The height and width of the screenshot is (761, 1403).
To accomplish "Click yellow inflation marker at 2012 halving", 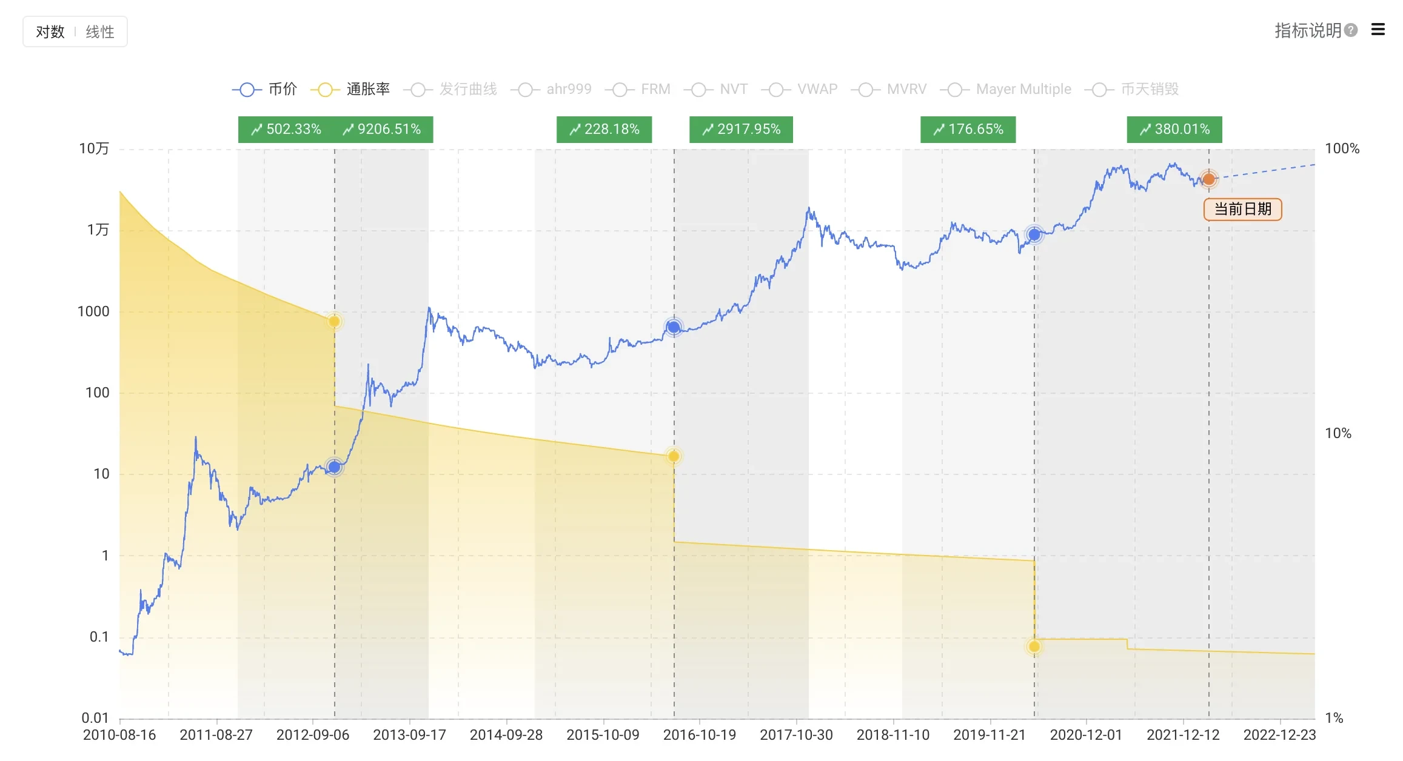I will click(x=334, y=321).
